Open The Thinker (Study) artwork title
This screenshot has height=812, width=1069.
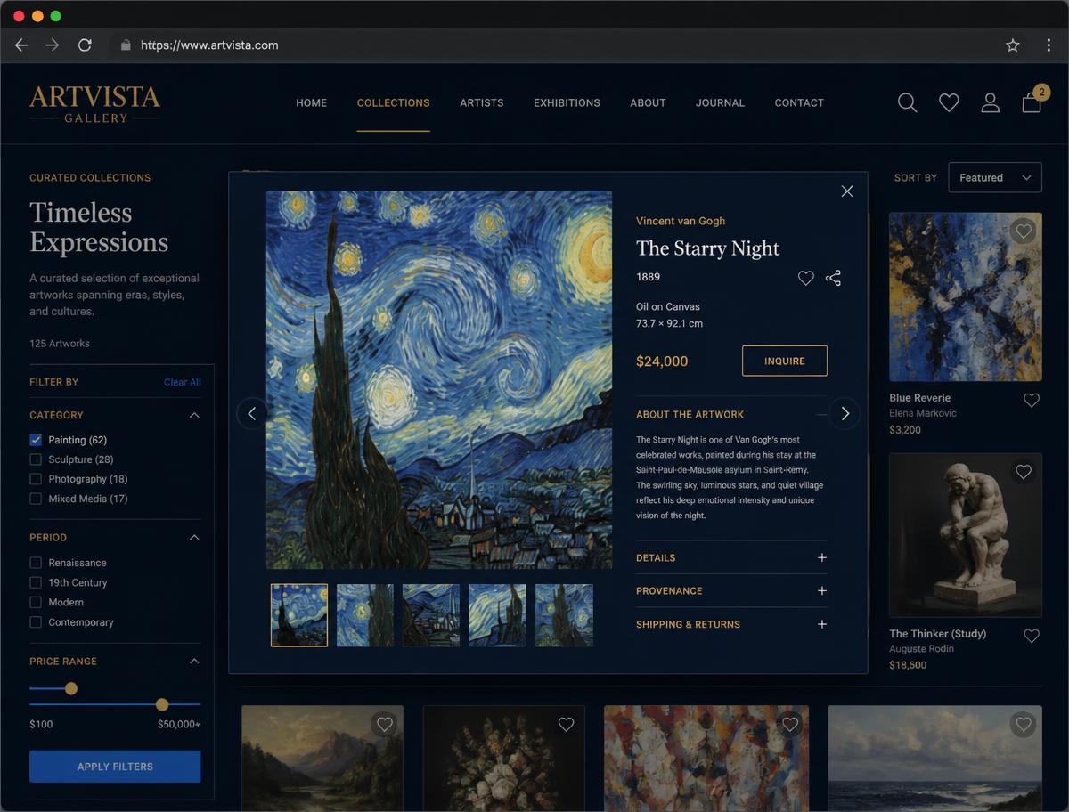click(x=937, y=634)
